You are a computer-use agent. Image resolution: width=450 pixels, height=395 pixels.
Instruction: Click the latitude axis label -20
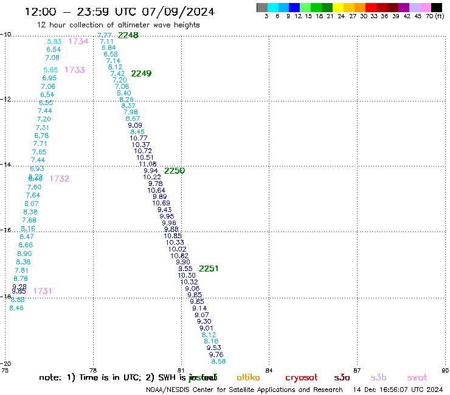pyautogui.click(x=5, y=363)
